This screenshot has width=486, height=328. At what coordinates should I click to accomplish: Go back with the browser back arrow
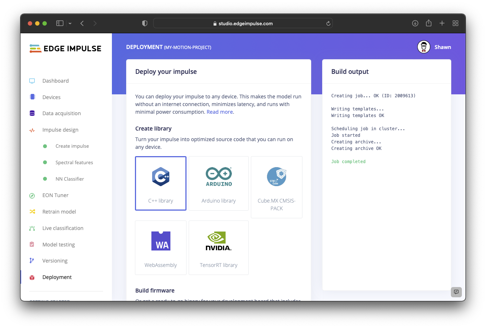coord(82,23)
